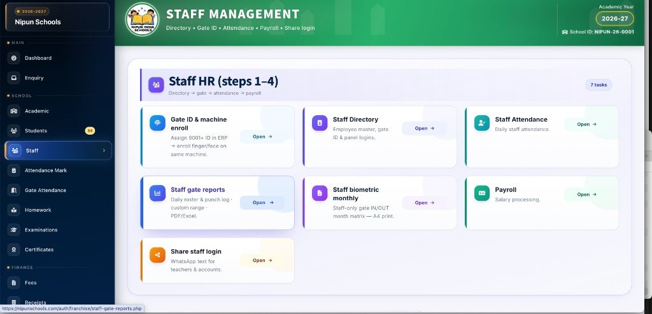Screen dimensions: 652x314
Task: Click the 2026-2027 Nipun Schools selector
Action: tap(57, 17)
